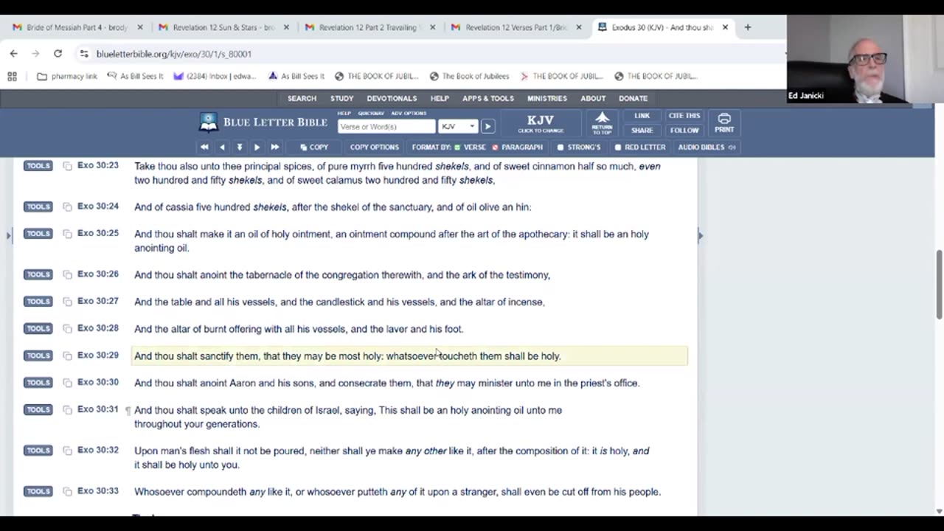Open the Exo 30:29 verse reference link
Viewport: 944px width, 531px height.
(97, 355)
